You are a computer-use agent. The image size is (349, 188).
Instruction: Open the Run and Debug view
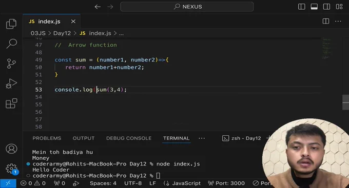(x=11, y=83)
